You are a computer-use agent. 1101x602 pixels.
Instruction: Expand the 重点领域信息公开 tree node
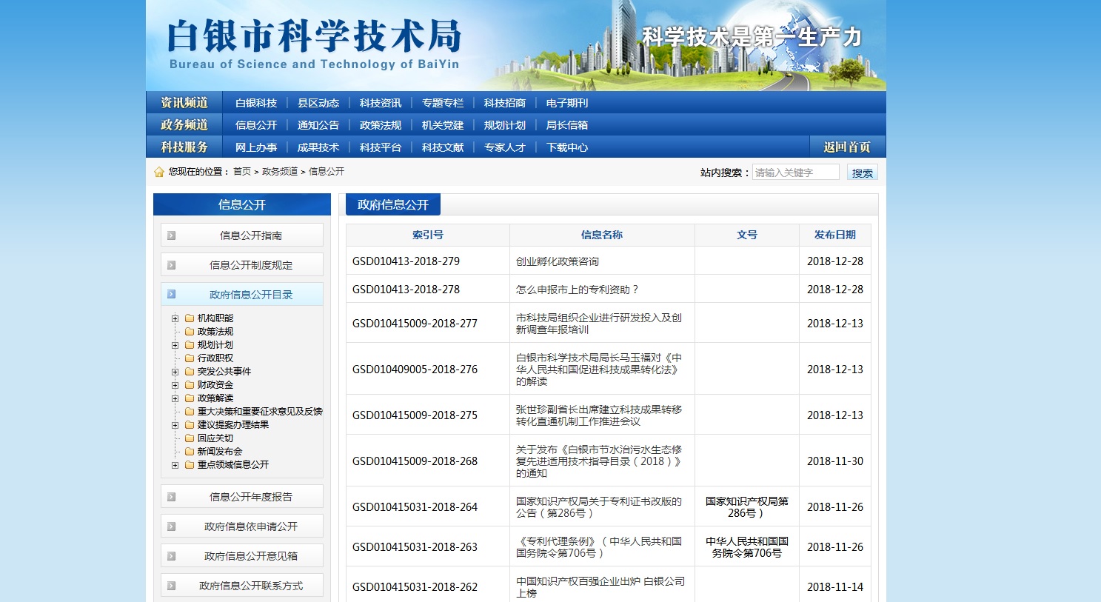(175, 465)
